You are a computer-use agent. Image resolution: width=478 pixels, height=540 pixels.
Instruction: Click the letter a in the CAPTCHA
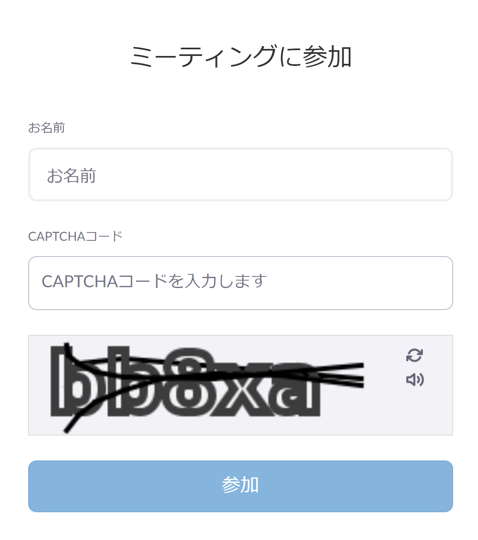[x=292, y=390]
